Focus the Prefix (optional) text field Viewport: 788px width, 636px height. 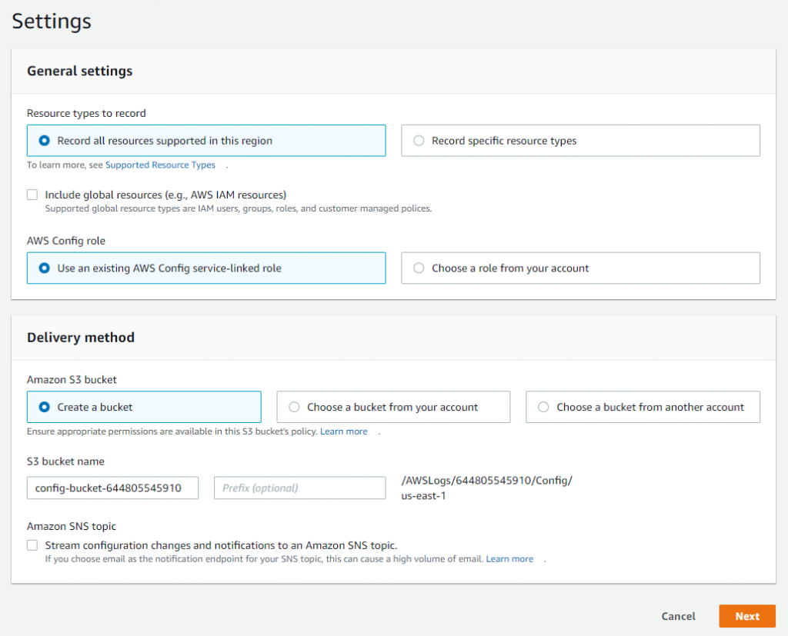coord(299,488)
